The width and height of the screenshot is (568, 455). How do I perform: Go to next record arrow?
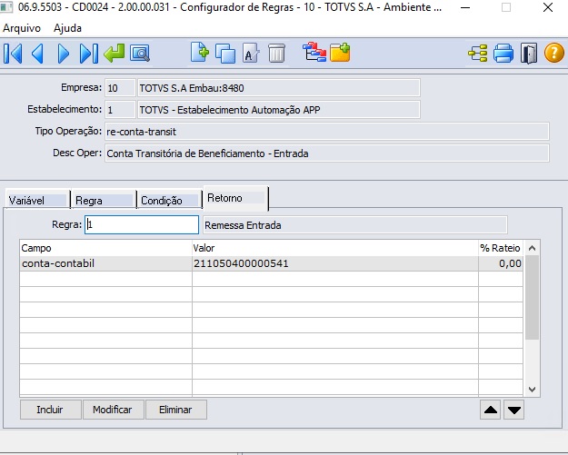click(64, 54)
